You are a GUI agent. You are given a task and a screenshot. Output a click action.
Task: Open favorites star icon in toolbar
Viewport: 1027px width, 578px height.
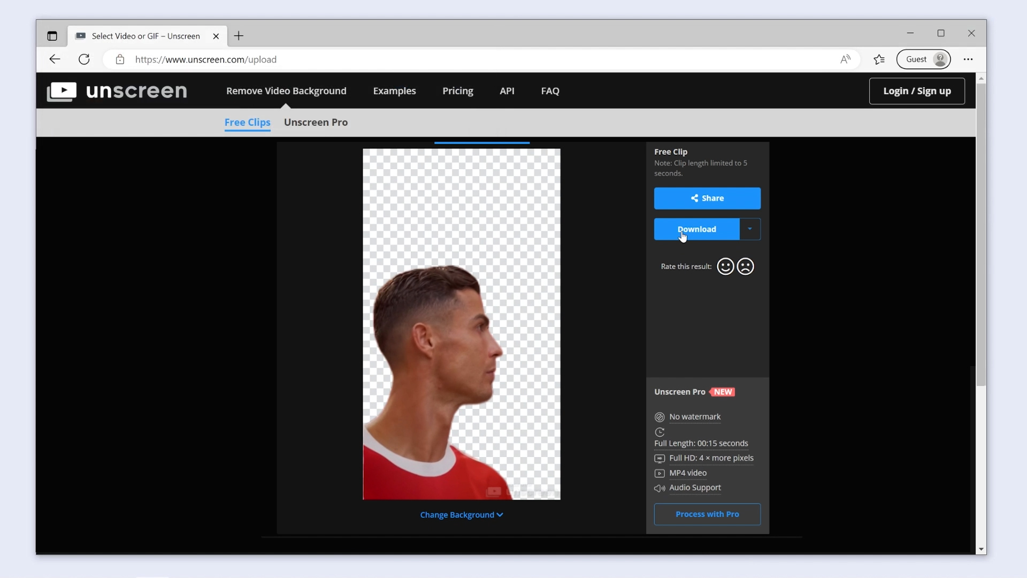(x=879, y=59)
